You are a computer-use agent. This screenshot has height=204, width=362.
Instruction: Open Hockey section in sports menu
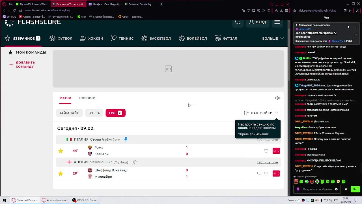coord(92,38)
